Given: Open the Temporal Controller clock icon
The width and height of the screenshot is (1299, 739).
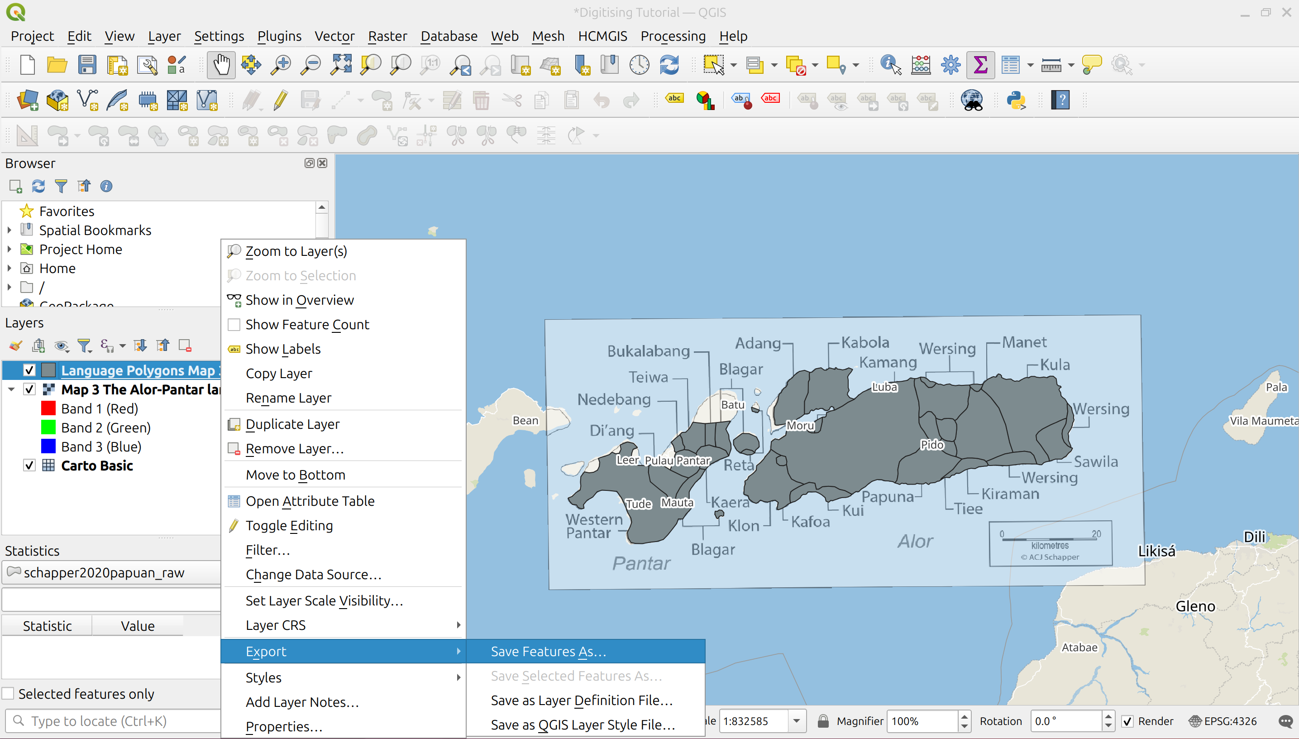Looking at the screenshot, I should coord(639,64).
